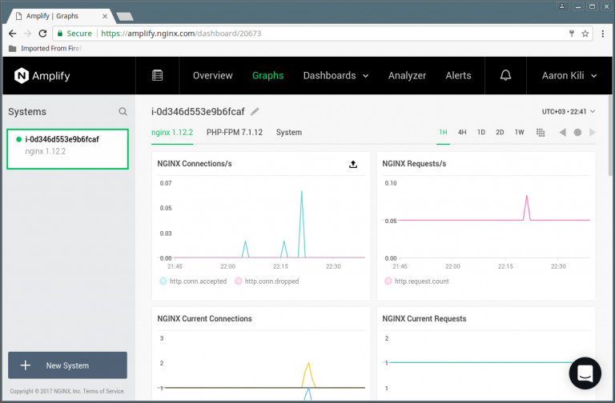Click the inventory list icon in navbar

tap(157, 76)
